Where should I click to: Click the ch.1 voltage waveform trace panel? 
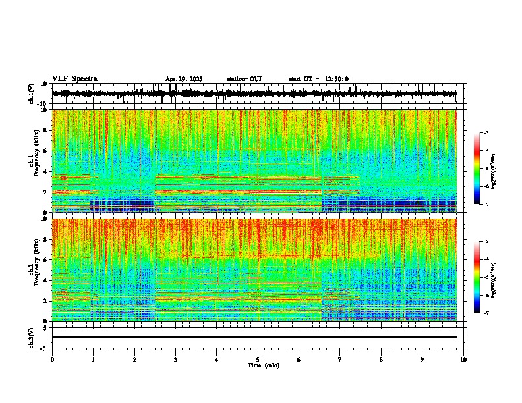tap(259, 94)
